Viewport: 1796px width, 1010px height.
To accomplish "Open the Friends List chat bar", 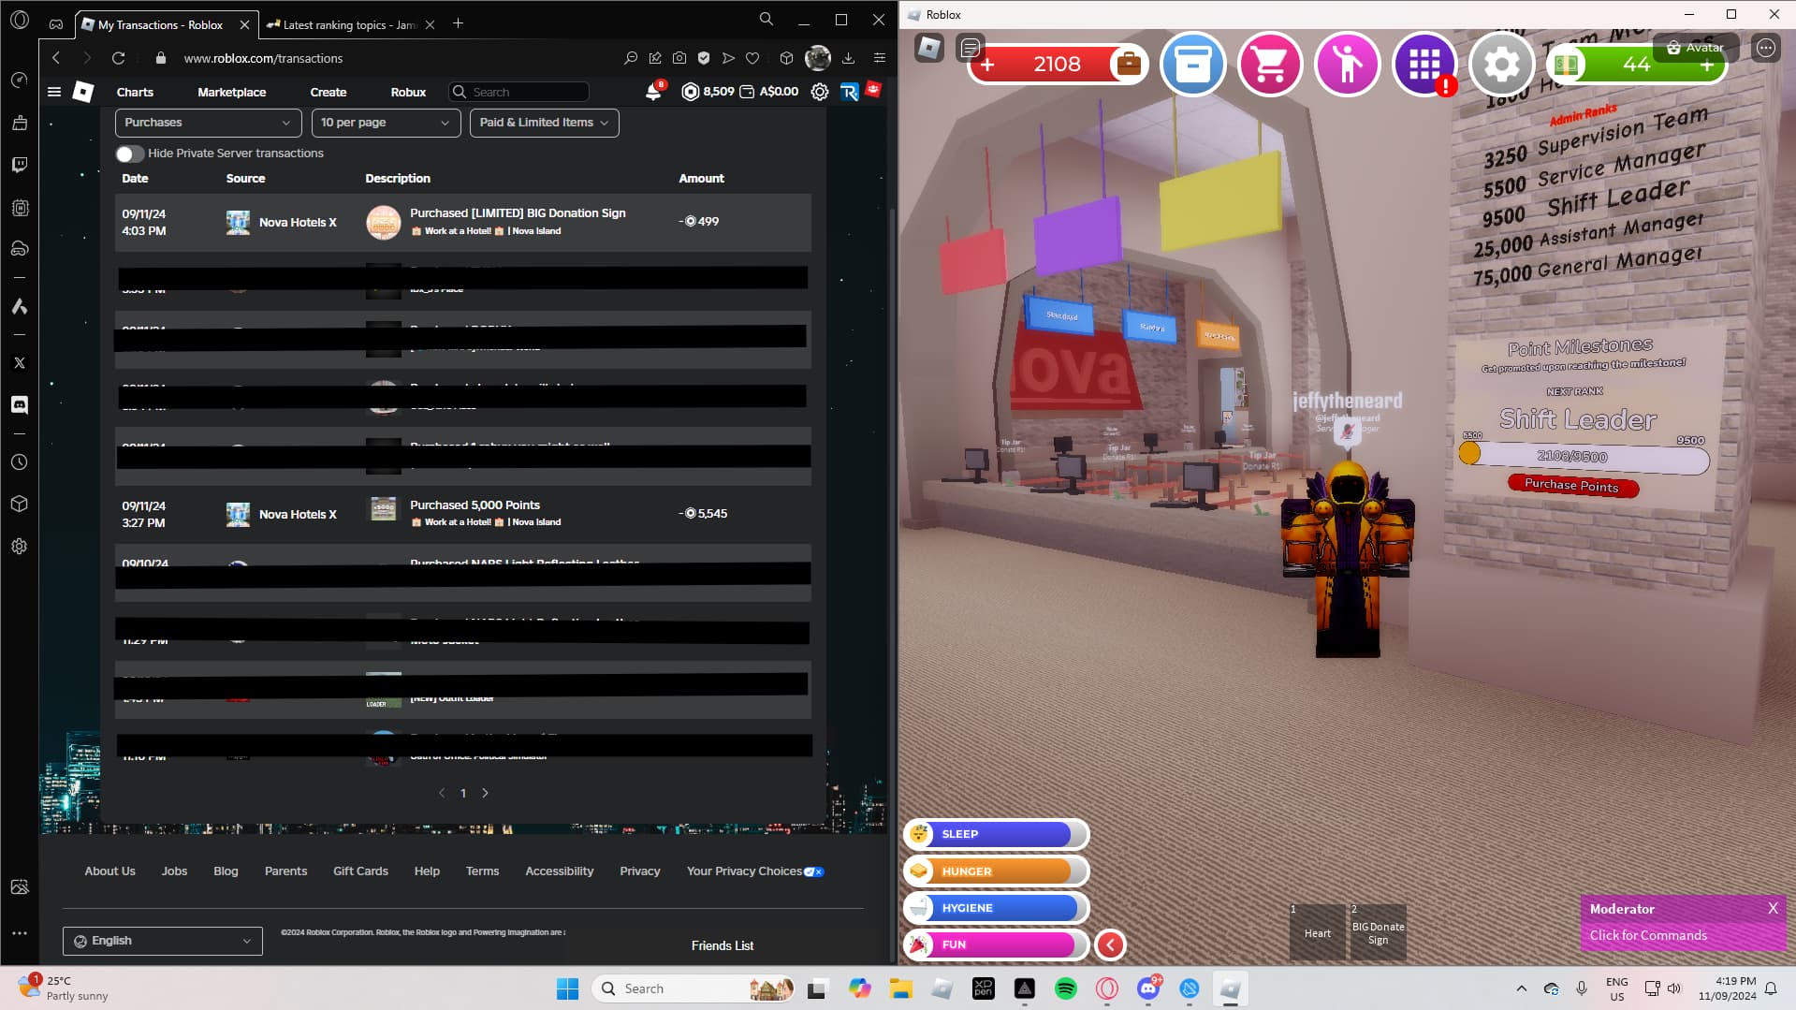I will pos(723,945).
